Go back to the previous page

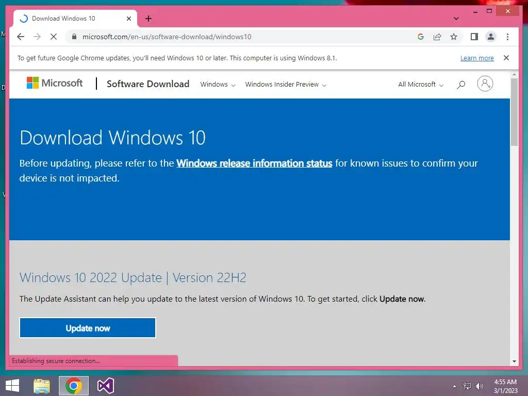[21, 37]
